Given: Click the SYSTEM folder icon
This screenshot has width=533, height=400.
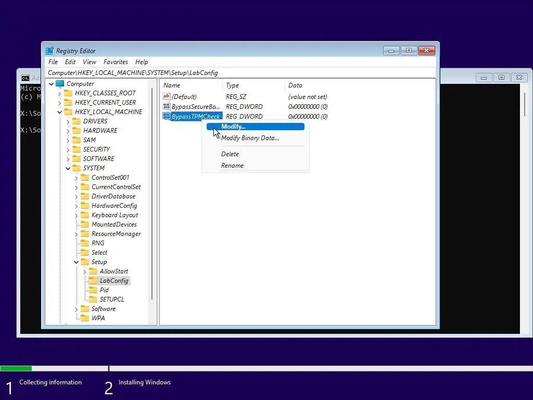Looking at the screenshot, I should (x=77, y=168).
